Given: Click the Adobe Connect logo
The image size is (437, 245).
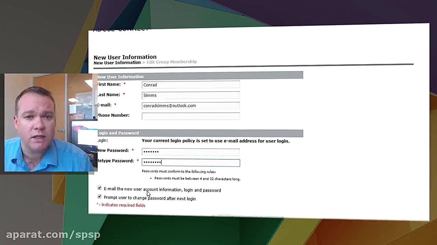Looking at the screenshot, I should (121, 30).
